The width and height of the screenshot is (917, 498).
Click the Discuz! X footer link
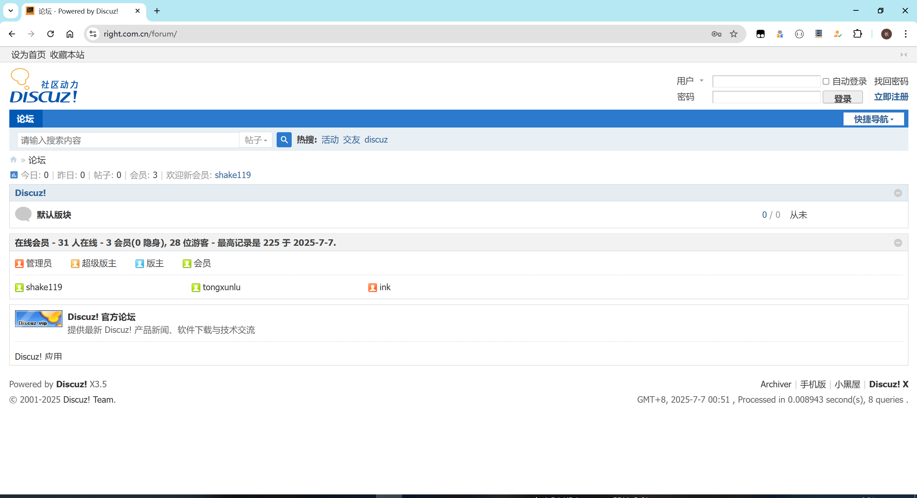pos(889,384)
